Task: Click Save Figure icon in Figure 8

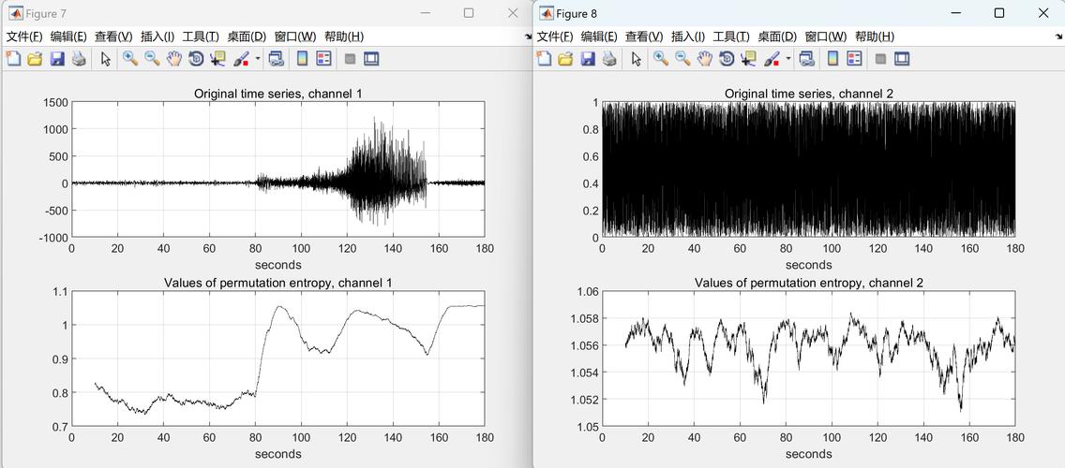Action: (x=588, y=59)
